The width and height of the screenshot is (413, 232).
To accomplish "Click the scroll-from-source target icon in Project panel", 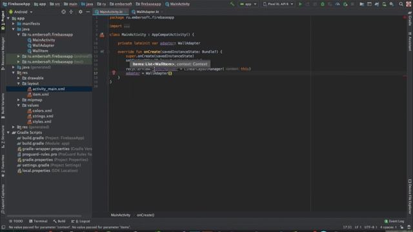I will coord(63,12).
